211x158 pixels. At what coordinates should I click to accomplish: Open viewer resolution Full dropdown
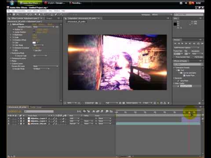[112, 103]
